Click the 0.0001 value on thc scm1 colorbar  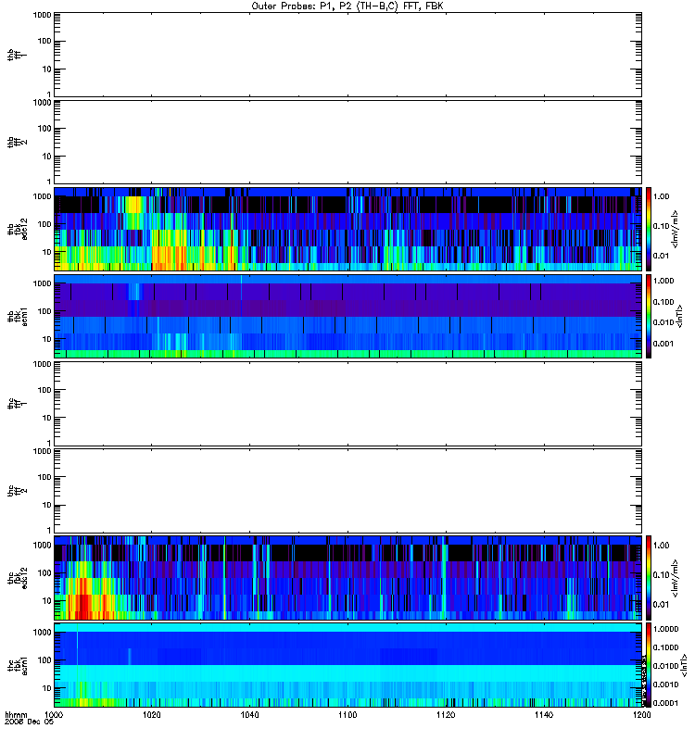[665, 703]
